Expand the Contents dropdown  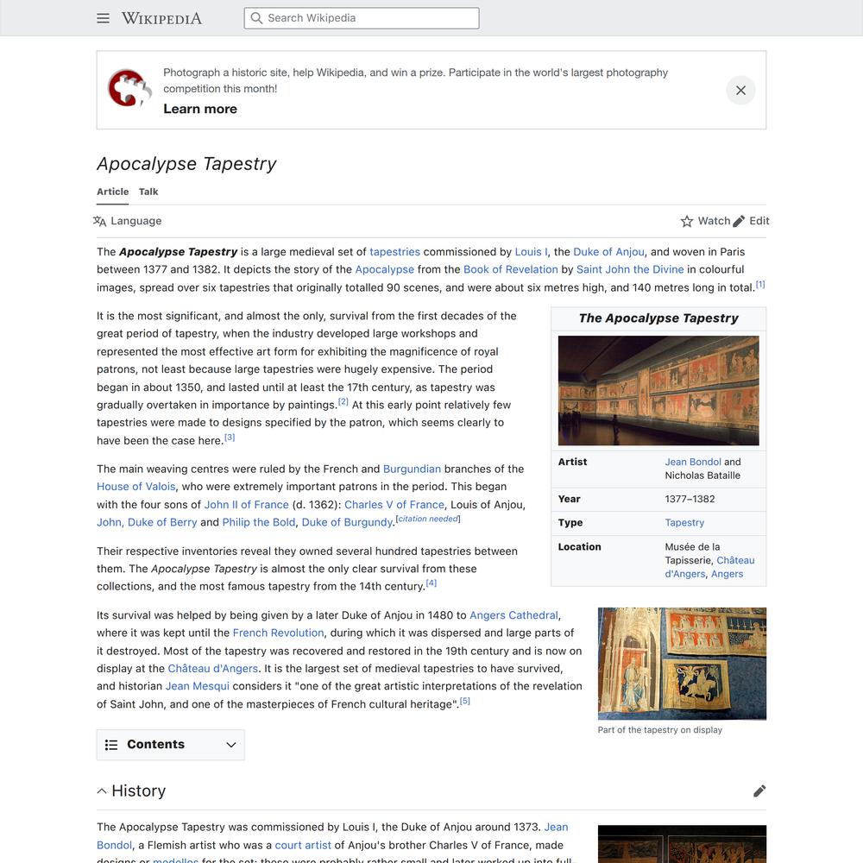click(x=170, y=745)
